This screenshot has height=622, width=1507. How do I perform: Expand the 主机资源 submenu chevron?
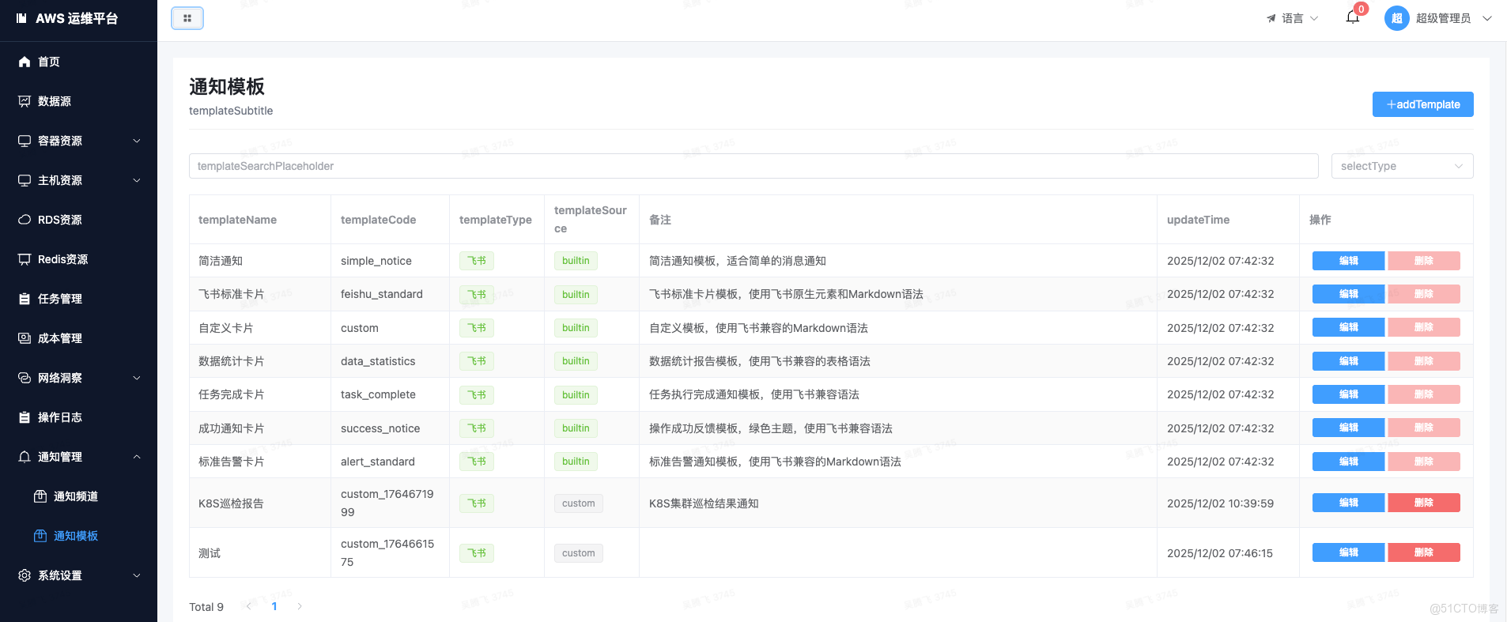coord(137,180)
